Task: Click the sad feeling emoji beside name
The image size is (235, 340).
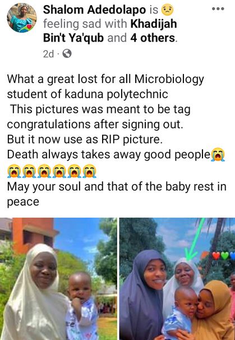Action: point(168,10)
